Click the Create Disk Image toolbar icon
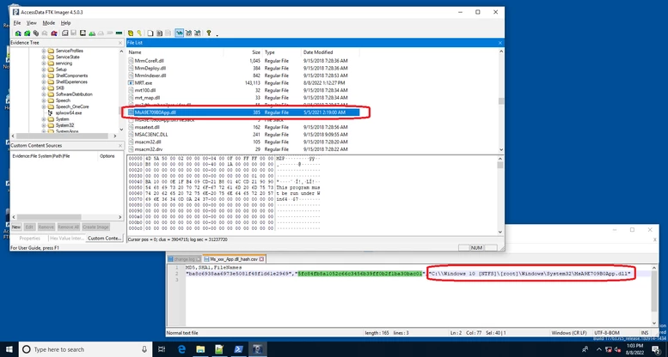Image resolution: width=668 pixels, height=357 pixels. [x=65, y=33]
